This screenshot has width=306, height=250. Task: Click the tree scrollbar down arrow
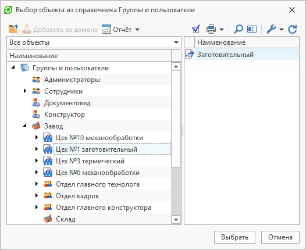176,220
